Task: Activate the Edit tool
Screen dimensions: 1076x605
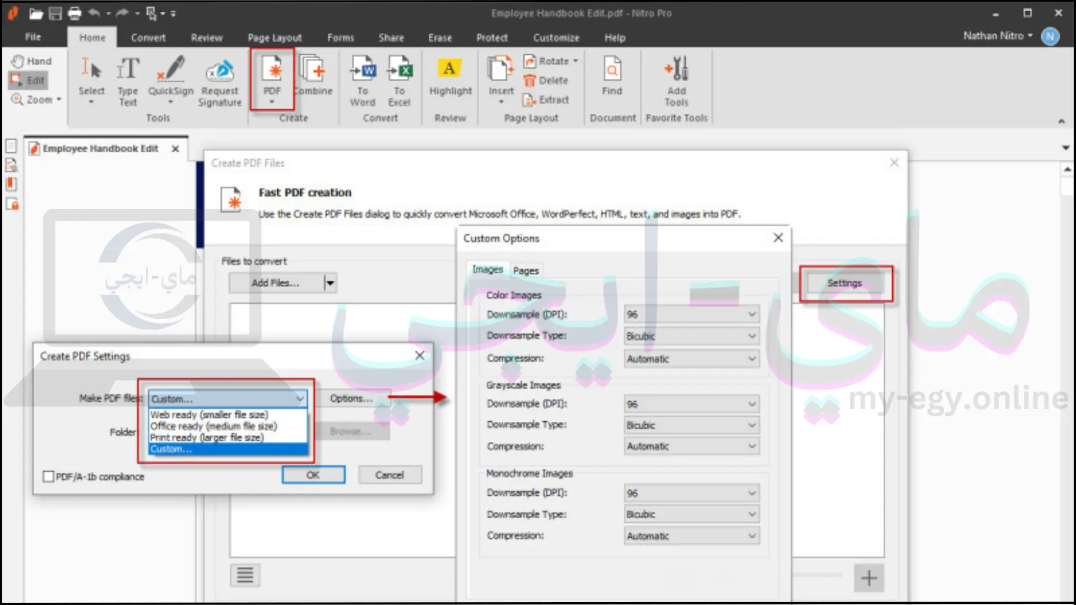Action: 28,80
